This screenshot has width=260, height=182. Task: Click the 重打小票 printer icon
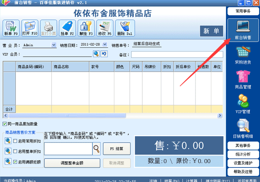point(49,28)
